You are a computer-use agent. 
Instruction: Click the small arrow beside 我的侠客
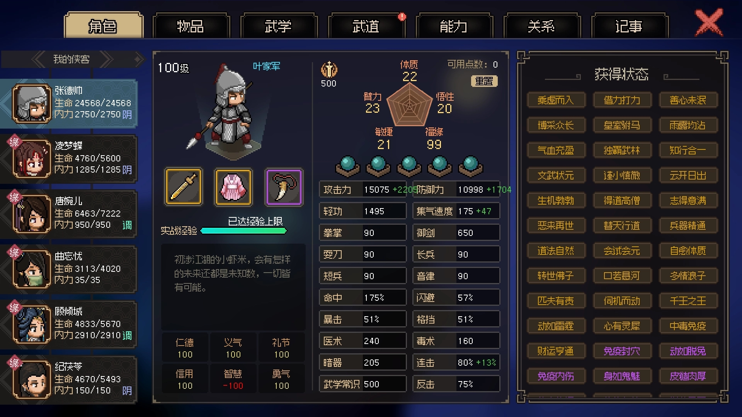pyautogui.click(x=138, y=59)
